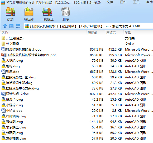This screenshot has width=153, height=143.
Task: Click the 65.2 KB compressed size value
Action: 116,133
